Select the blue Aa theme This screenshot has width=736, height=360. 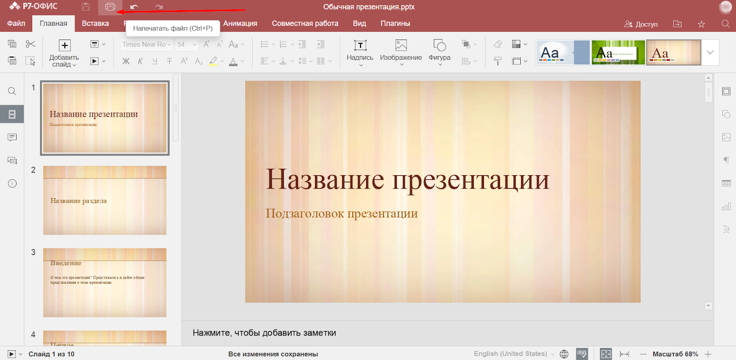pyautogui.click(x=563, y=52)
